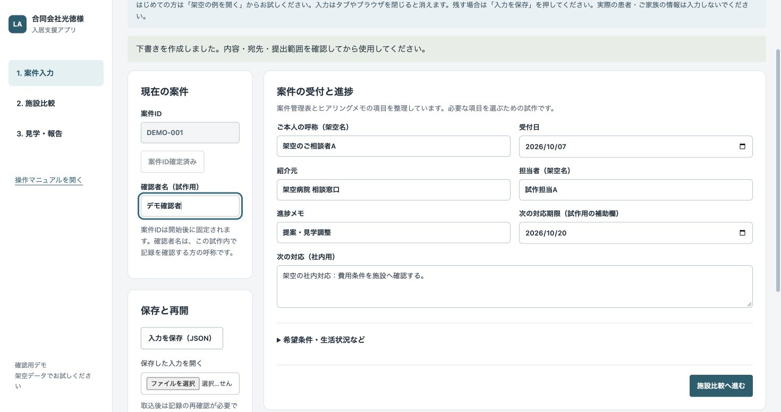Click the 保存と再開 heading
This screenshot has width=781, height=412.
[165, 310]
